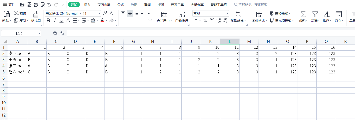Click into the formula bar input
Viewport: 355px width, 120px height.
211,33
